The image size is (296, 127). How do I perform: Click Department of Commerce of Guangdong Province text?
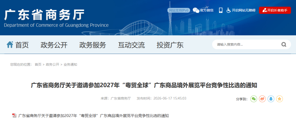tap(56, 25)
